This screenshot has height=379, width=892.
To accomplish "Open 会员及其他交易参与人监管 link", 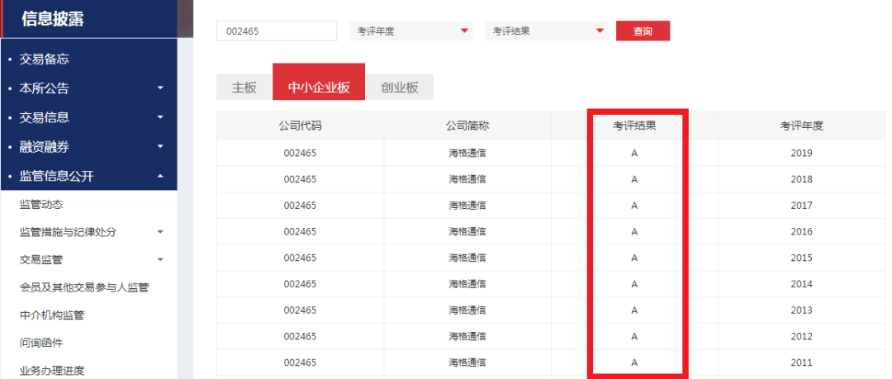I will click(84, 287).
